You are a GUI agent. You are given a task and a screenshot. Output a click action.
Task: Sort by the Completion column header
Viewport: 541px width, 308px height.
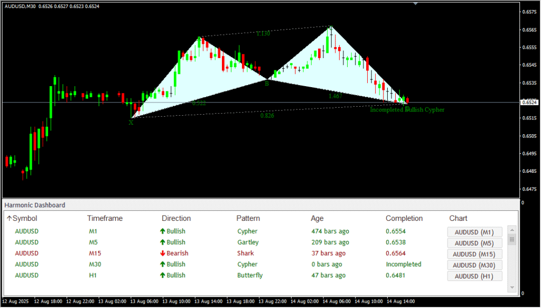tap(404, 218)
